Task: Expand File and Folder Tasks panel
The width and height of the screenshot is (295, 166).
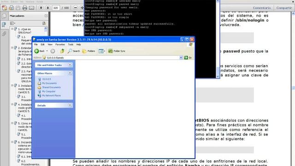Action: tap(70, 65)
